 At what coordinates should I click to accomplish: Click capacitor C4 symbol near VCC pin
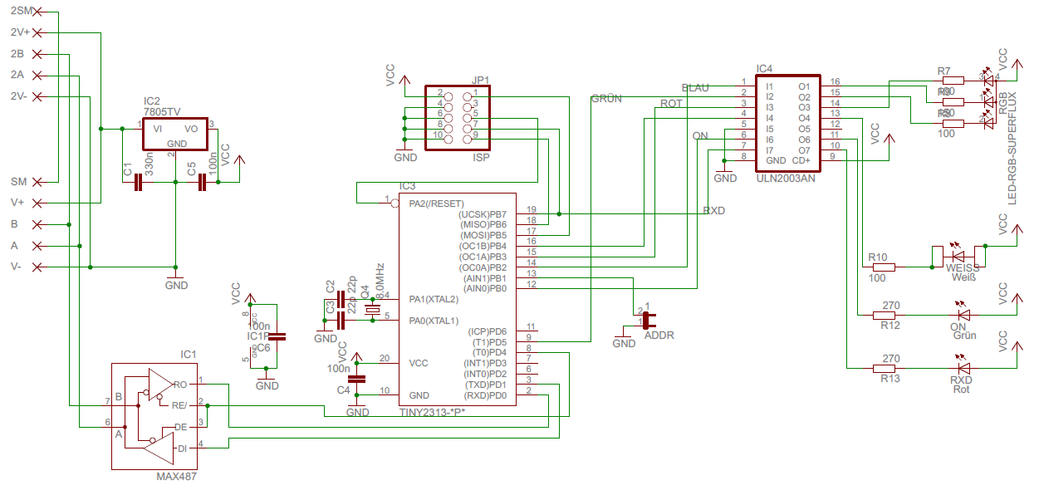(x=357, y=380)
